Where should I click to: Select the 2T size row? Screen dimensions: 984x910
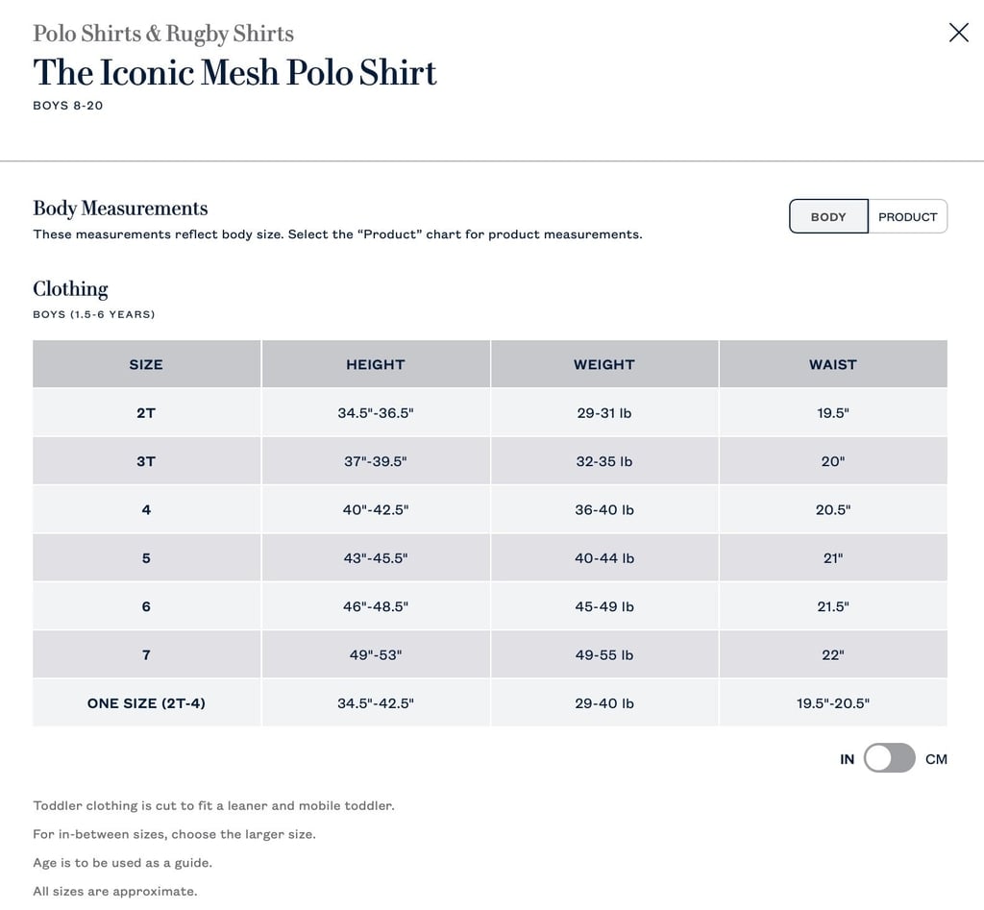tap(489, 412)
